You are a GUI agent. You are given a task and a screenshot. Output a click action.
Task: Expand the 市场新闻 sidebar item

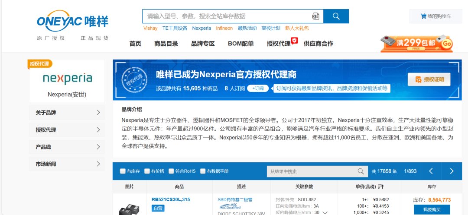click(x=67, y=164)
